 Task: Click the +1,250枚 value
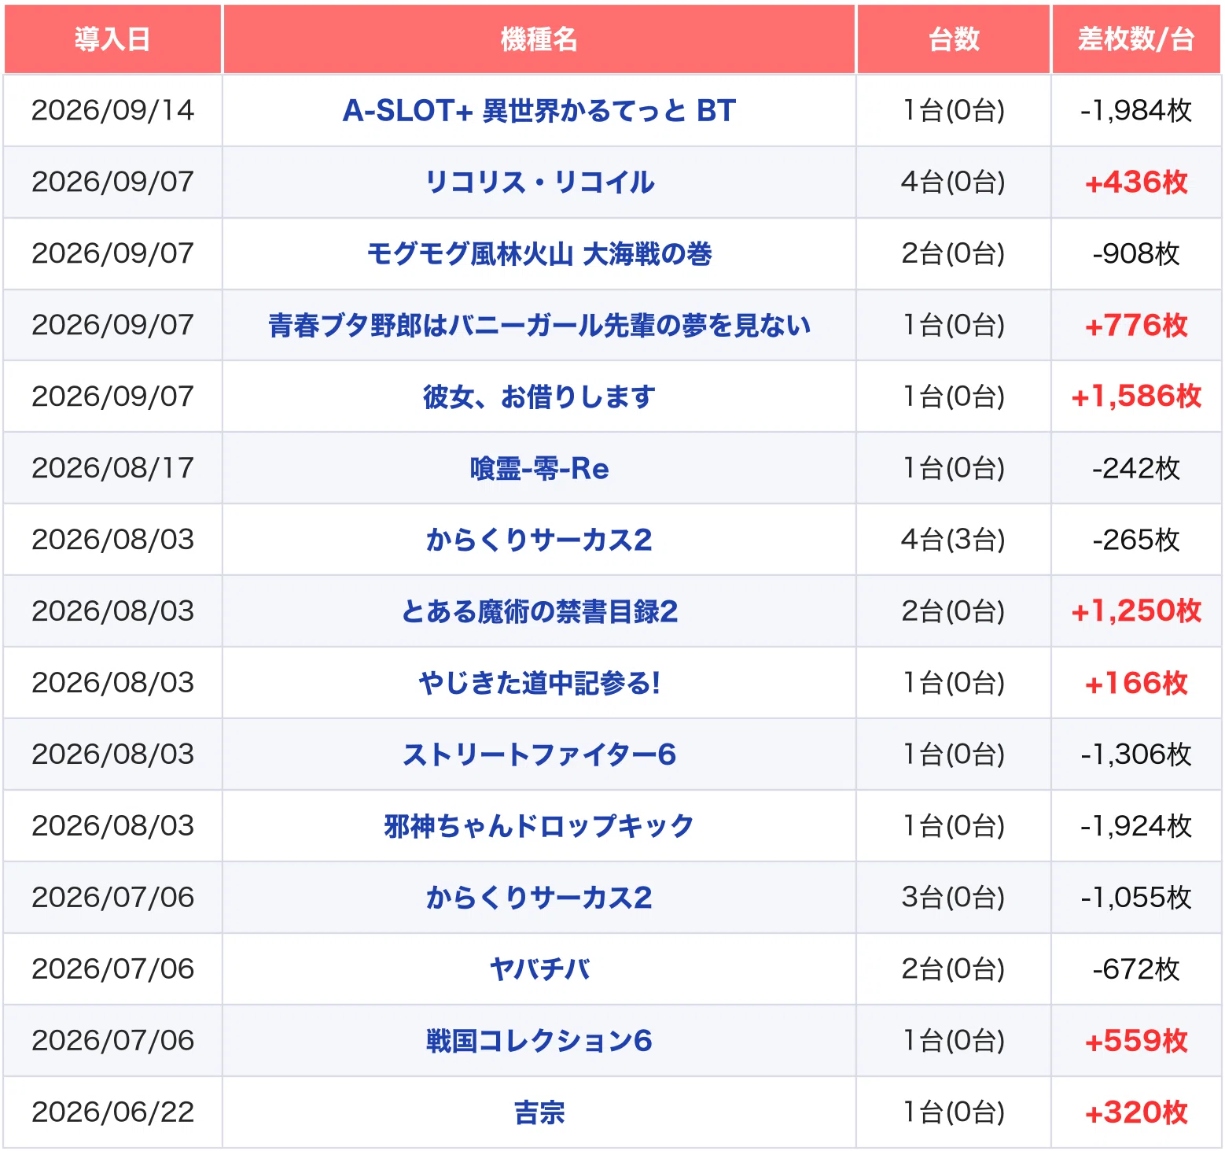(x=1136, y=612)
